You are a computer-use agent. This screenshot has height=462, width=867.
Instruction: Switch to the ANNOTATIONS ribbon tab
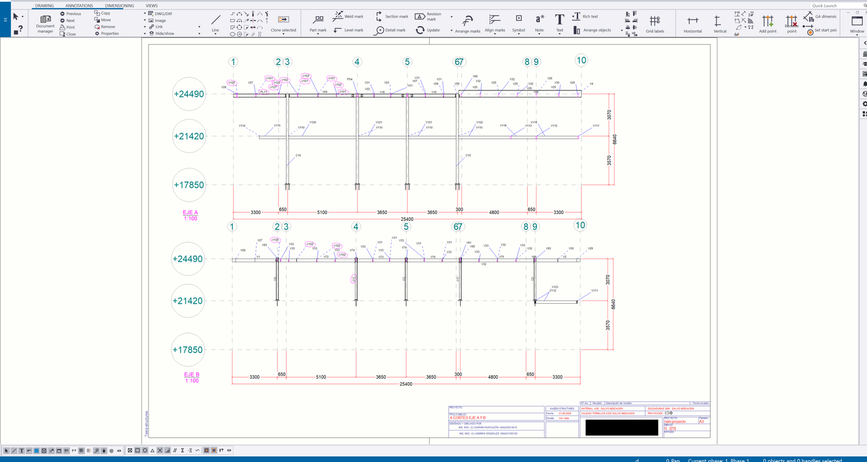click(x=79, y=5)
